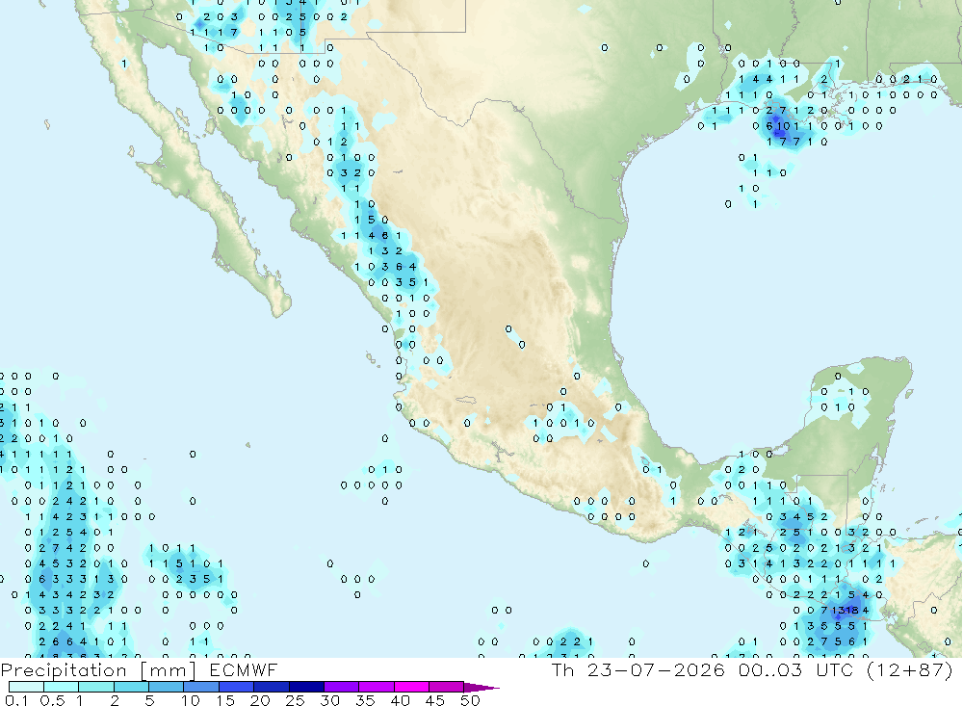The width and height of the screenshot is (963, 706).
Task: Click the "6101" precipitation value near Louisiana coast
Action: [x=782, y=126]
